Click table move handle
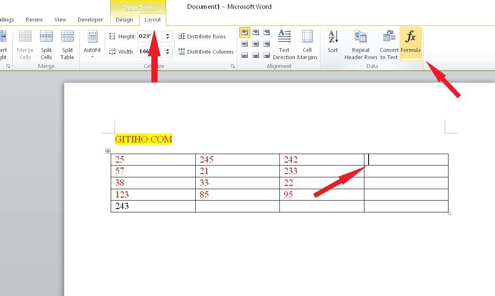Screen dimensions: 495x296 (108, 151)
